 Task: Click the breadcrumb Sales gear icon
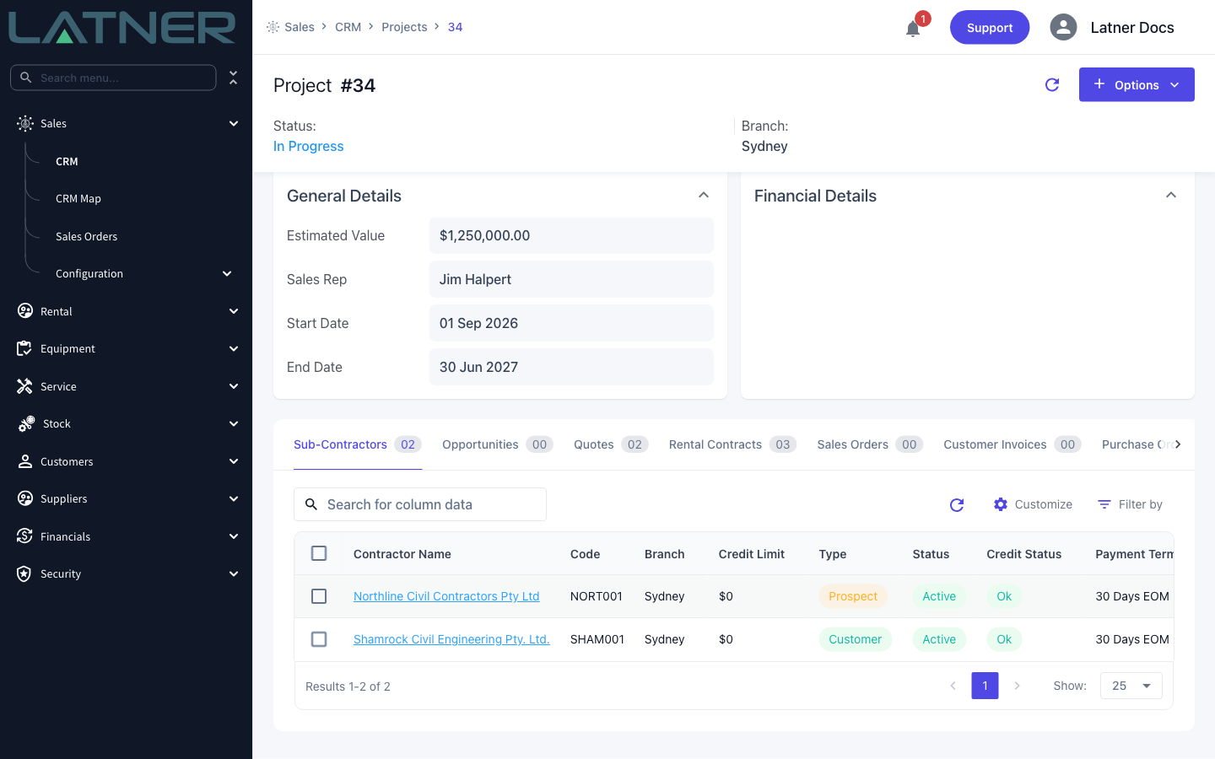click(x=273, y=27)
